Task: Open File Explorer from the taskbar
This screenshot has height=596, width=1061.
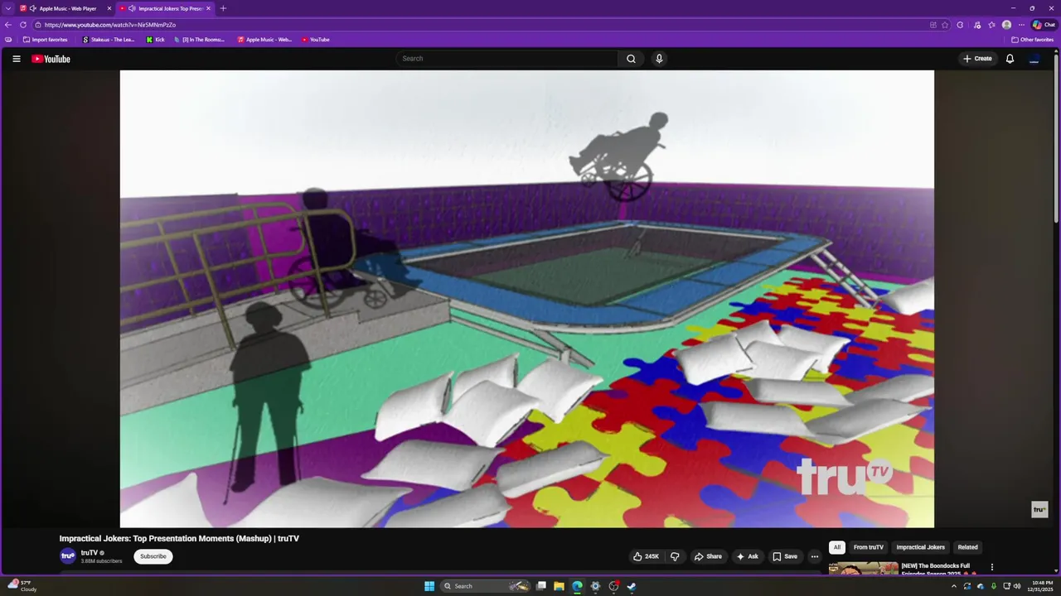Action: tap(560, 586)
